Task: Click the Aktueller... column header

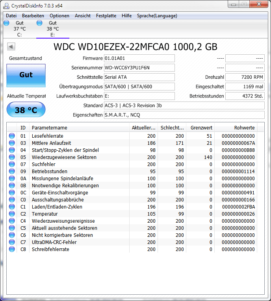Action: tap(143, 127)
